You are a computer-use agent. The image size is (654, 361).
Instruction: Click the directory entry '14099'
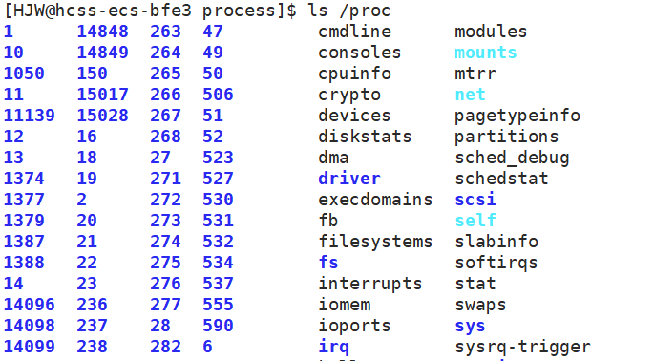tap(30, 347)
